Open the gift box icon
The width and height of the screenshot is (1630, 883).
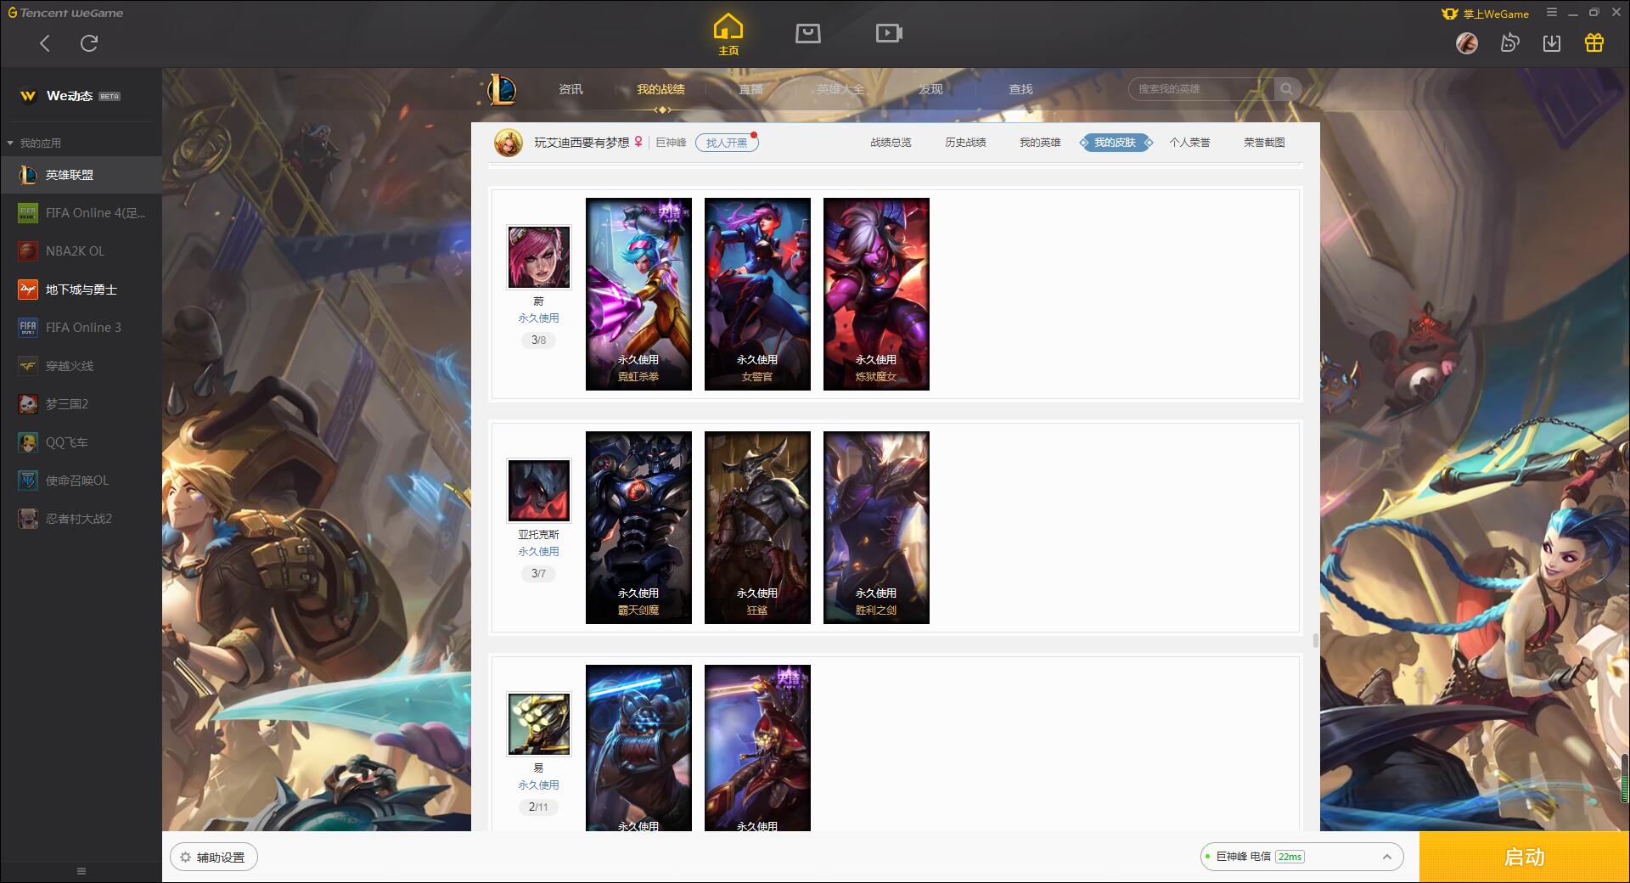(x=1594, y=42)
